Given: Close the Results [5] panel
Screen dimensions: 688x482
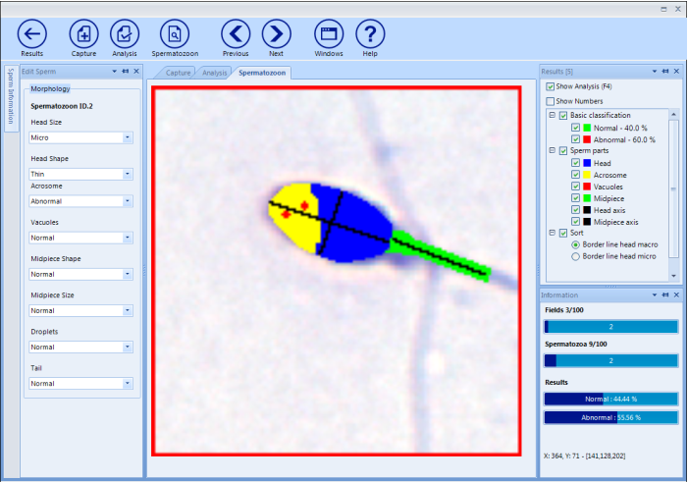Looking at the screenshot, I should [676, 71].
